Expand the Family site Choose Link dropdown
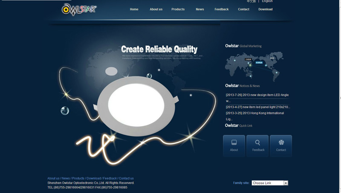This screenshot has width=341, height=193. pos(270,183)
